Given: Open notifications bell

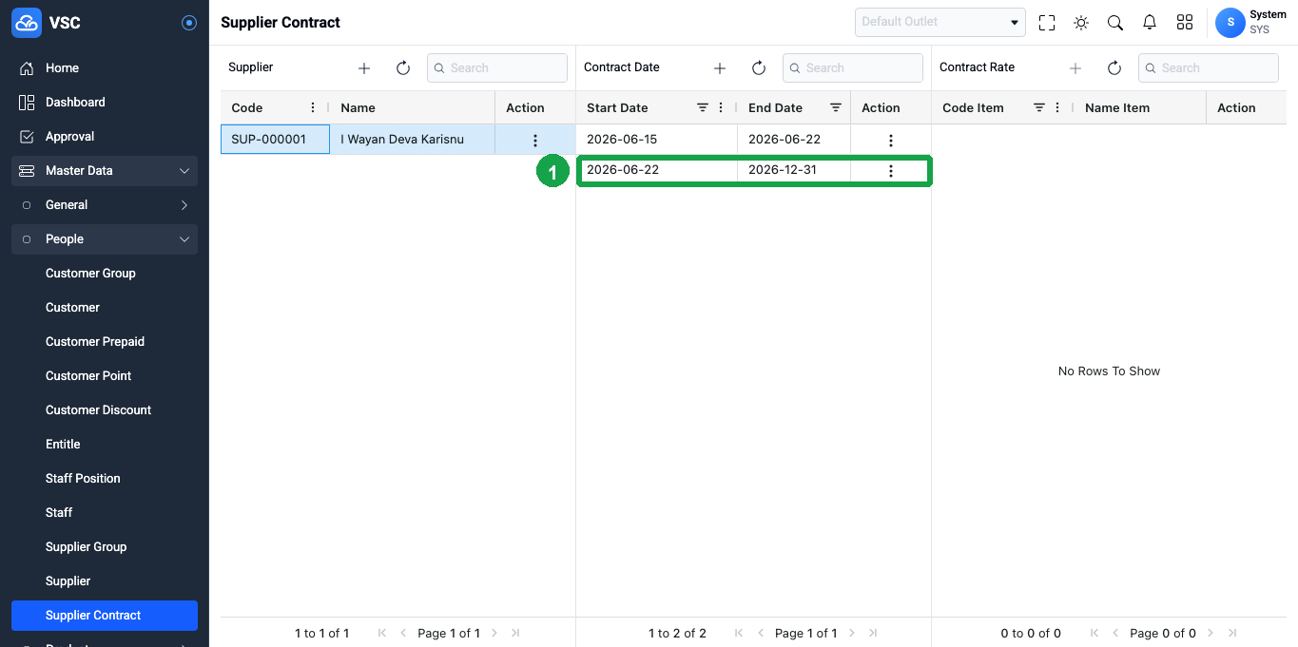Looking at the screenshot, I should coord(1150,23).
